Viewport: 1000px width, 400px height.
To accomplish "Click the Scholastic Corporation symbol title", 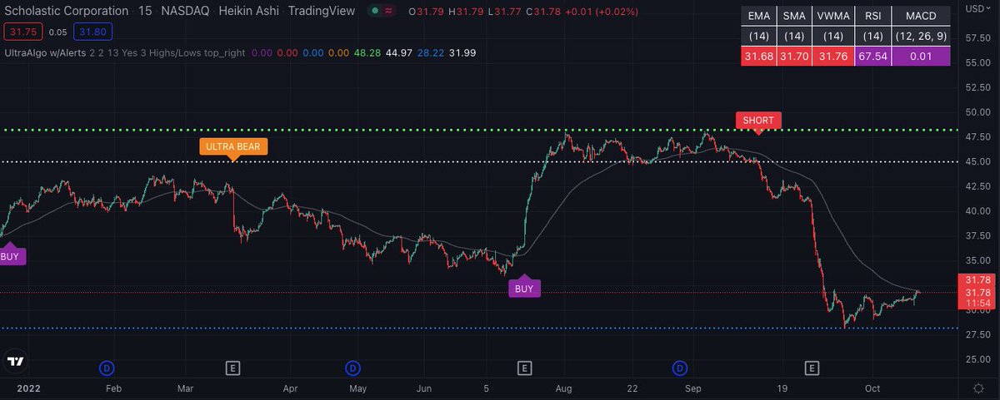I will [x=65, y=11].
